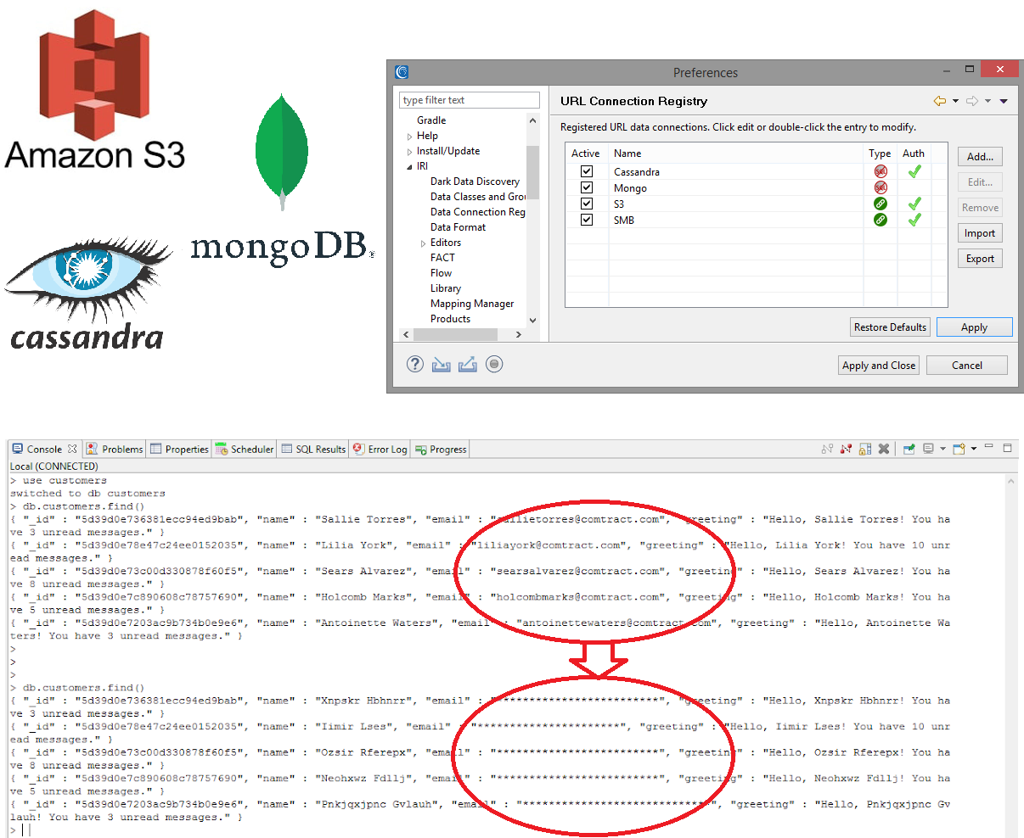Click the Restore Defaults button
Viewport: 1024px width, 838px height.
890,327
